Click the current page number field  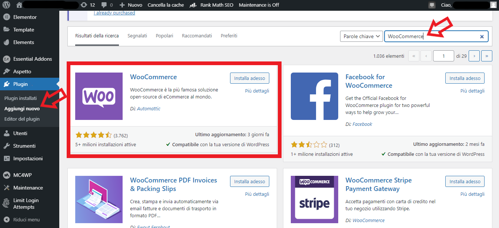pos(443,56)
